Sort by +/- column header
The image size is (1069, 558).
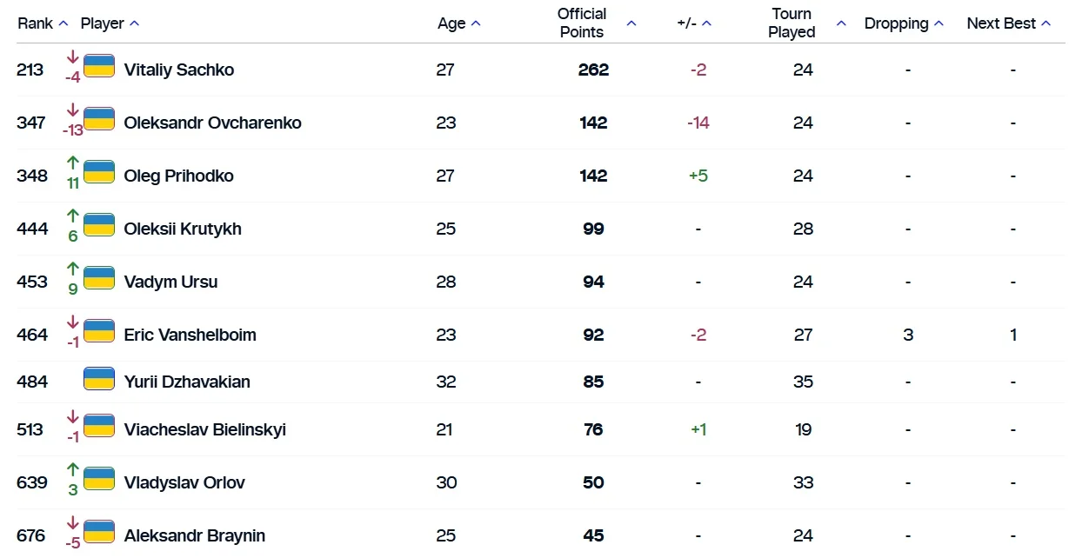[x=693, y=23]
